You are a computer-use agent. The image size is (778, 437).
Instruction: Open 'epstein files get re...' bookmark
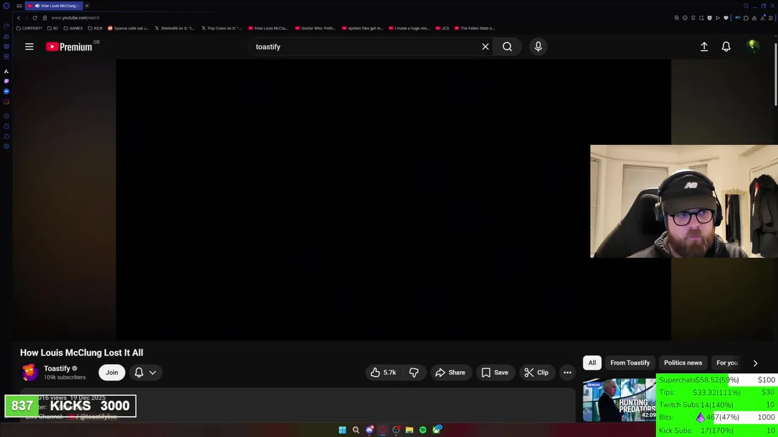(x=363, y=28)
